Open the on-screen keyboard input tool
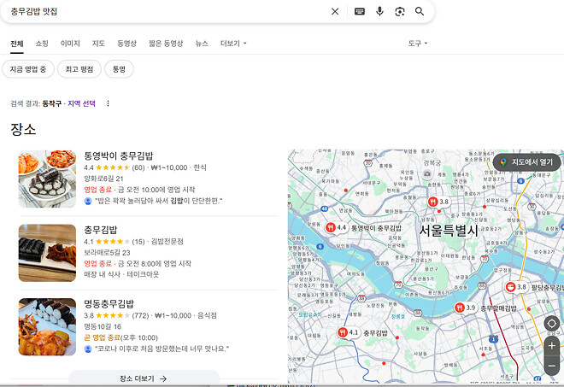This screenshot has width=564, height=387. coord(359,11)
